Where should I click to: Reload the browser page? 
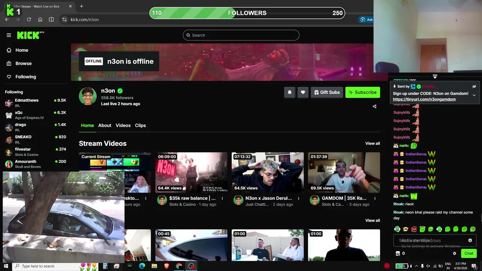click(x=29, y=19)
